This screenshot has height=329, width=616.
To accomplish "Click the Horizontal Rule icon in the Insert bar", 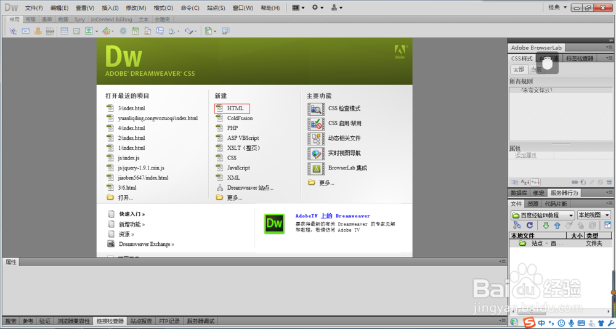I will point(50,31).
